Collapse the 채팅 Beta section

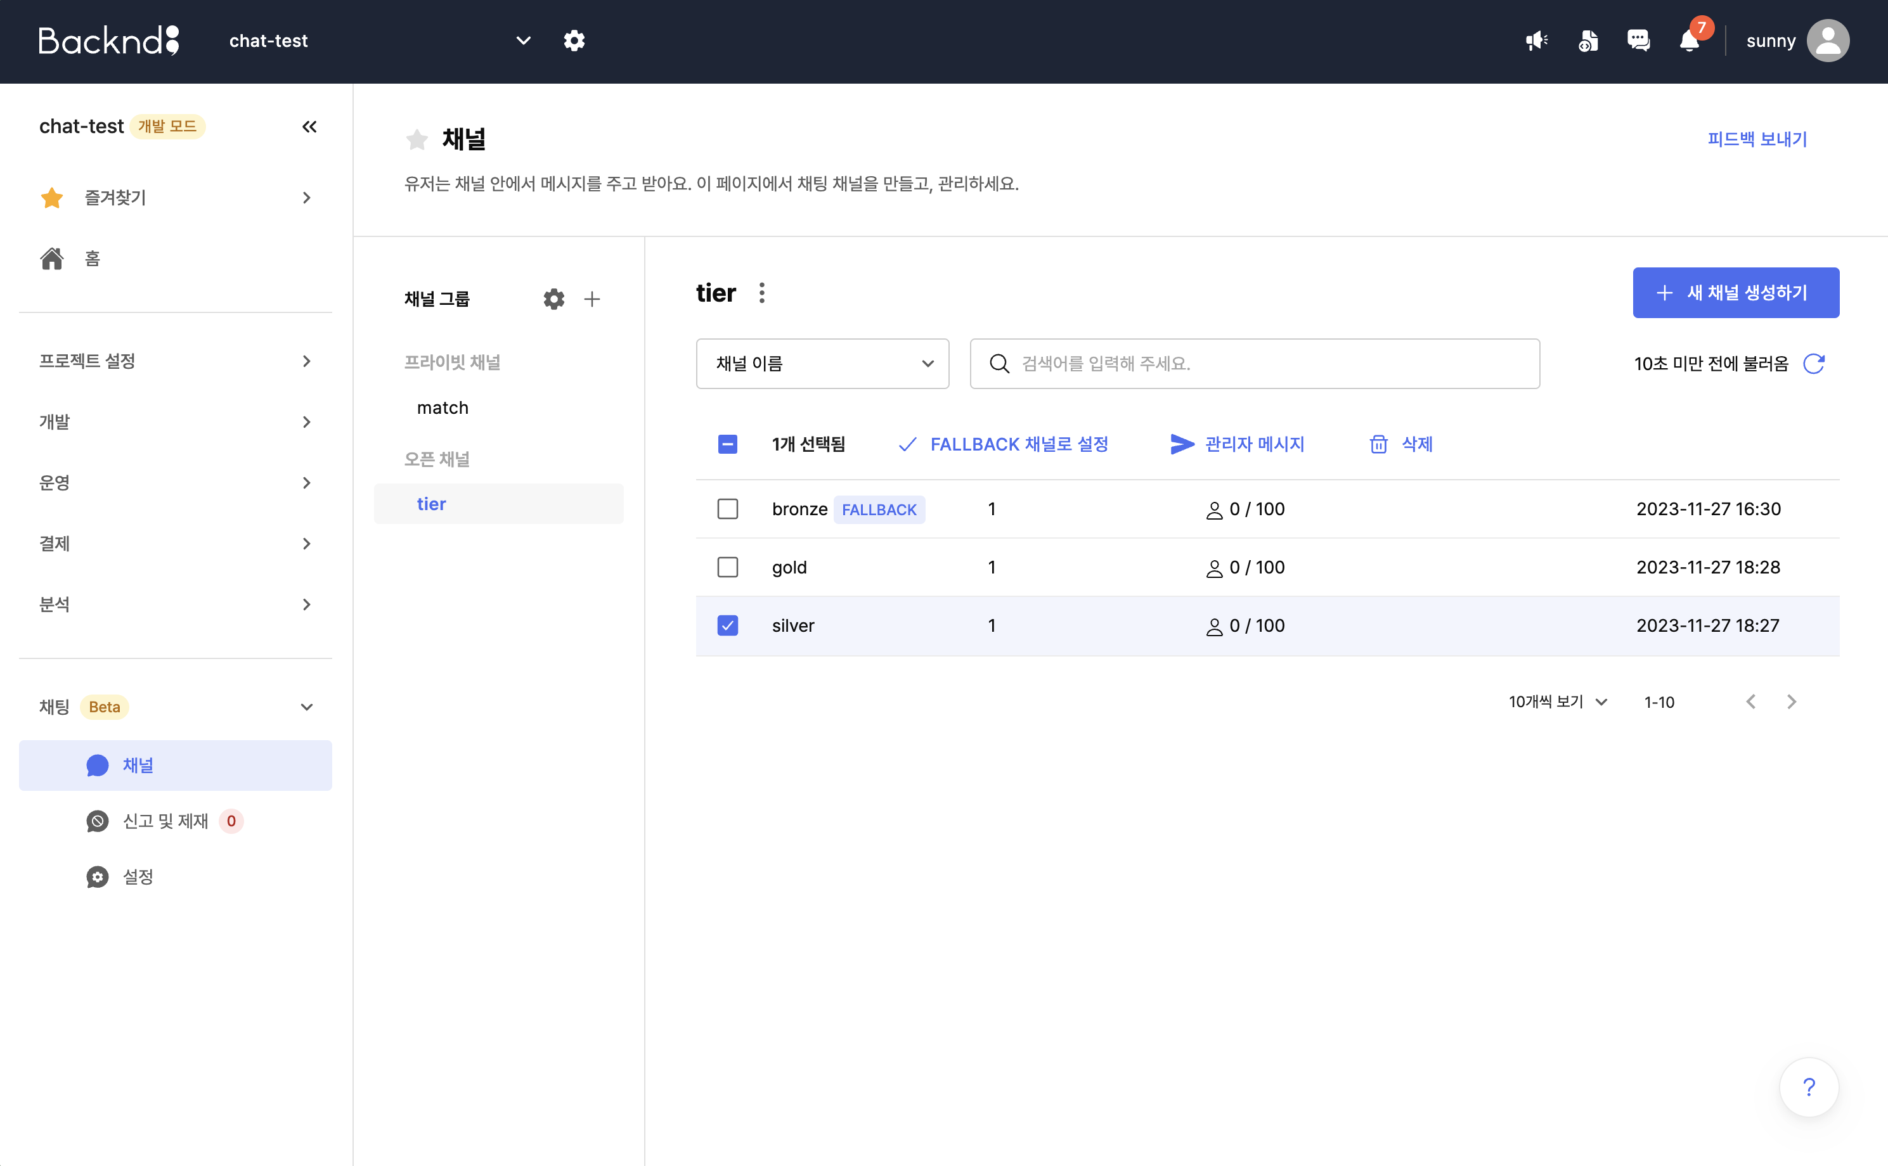pyautogui.click(x=176, y=707)
